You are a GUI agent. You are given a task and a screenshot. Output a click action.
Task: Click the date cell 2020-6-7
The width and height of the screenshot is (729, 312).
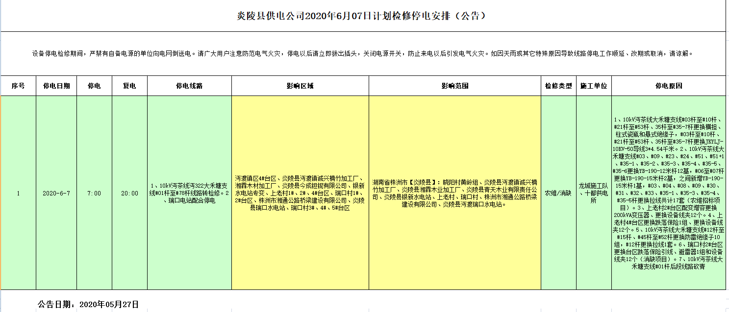[x=56, y=193]
